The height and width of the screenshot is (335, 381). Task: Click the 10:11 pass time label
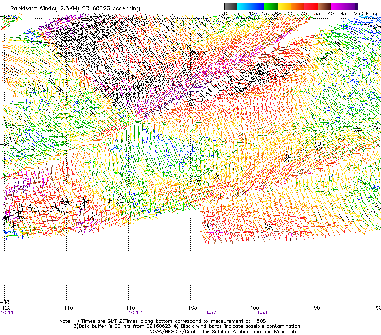click(x=7, y=313)
